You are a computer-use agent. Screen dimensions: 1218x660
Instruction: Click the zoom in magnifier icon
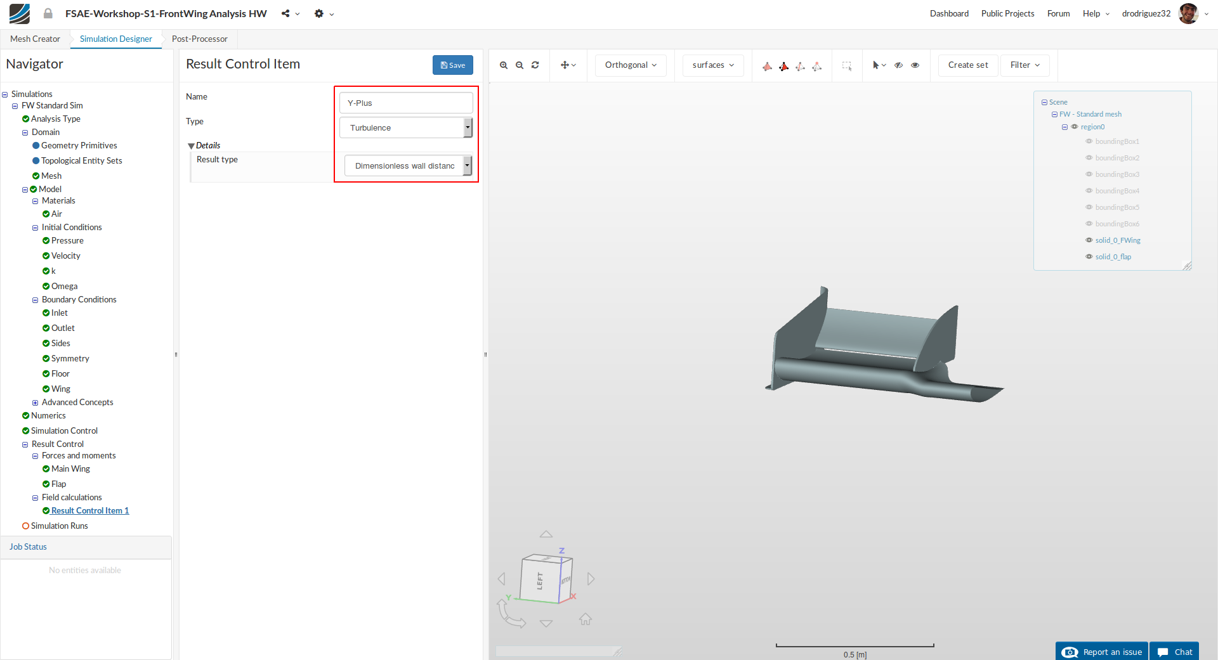point(504,65)
